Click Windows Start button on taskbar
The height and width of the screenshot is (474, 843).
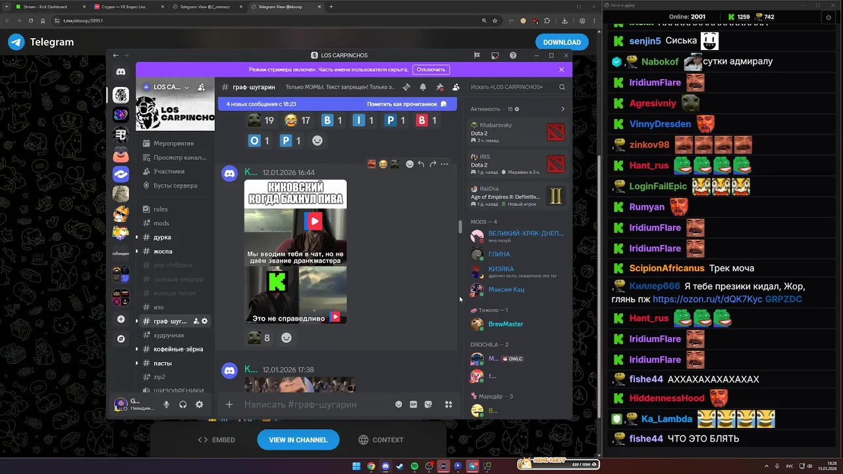pos(356,466)
